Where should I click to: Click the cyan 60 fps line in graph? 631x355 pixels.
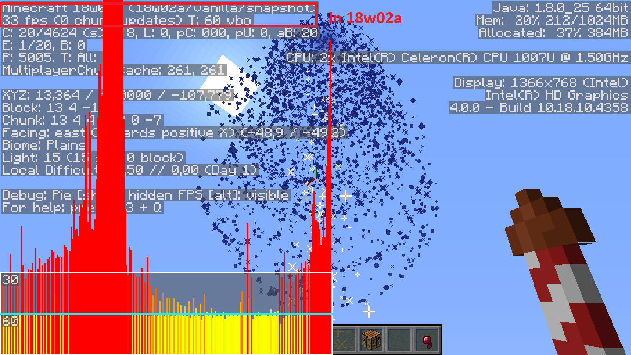(166, 314)
